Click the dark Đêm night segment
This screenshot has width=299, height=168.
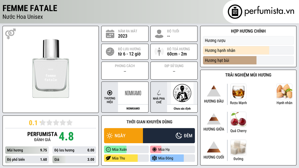169,136
